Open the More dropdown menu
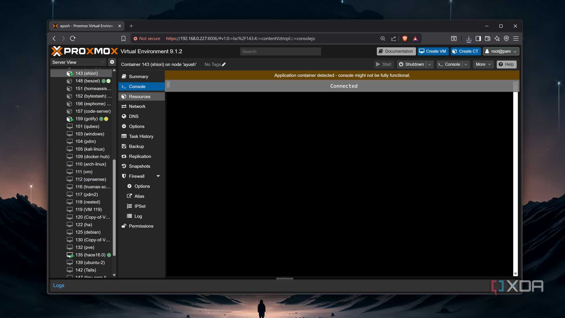 483,64
